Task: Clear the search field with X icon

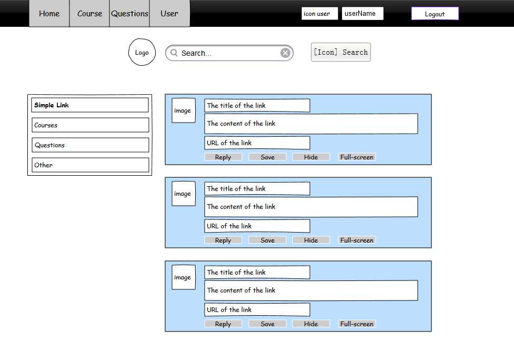Action: pos(285,53)
